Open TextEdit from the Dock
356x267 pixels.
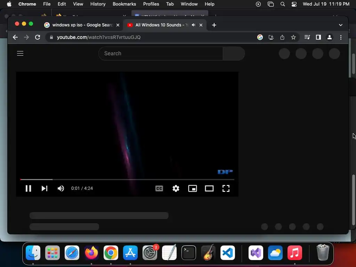[x=169, y=253]
